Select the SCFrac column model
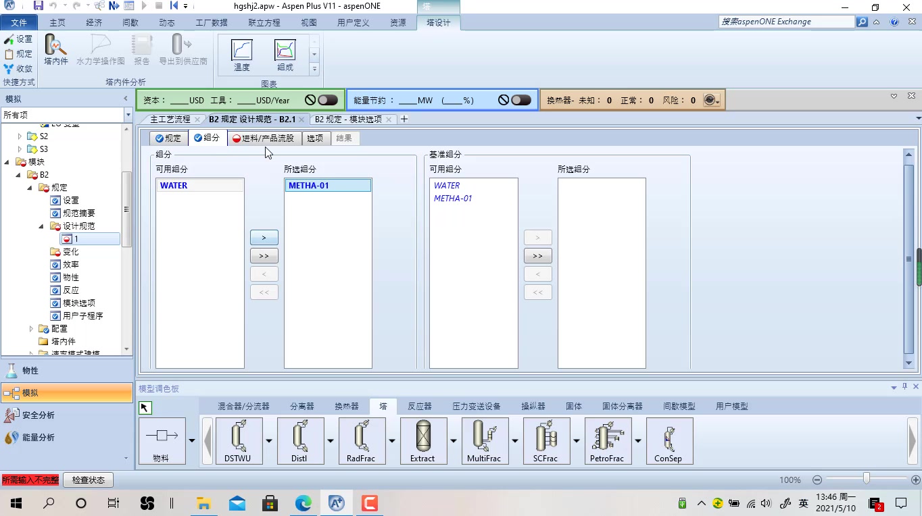This screenshot has height=516, width=922. pyautogui.click(x=545, y=441)
